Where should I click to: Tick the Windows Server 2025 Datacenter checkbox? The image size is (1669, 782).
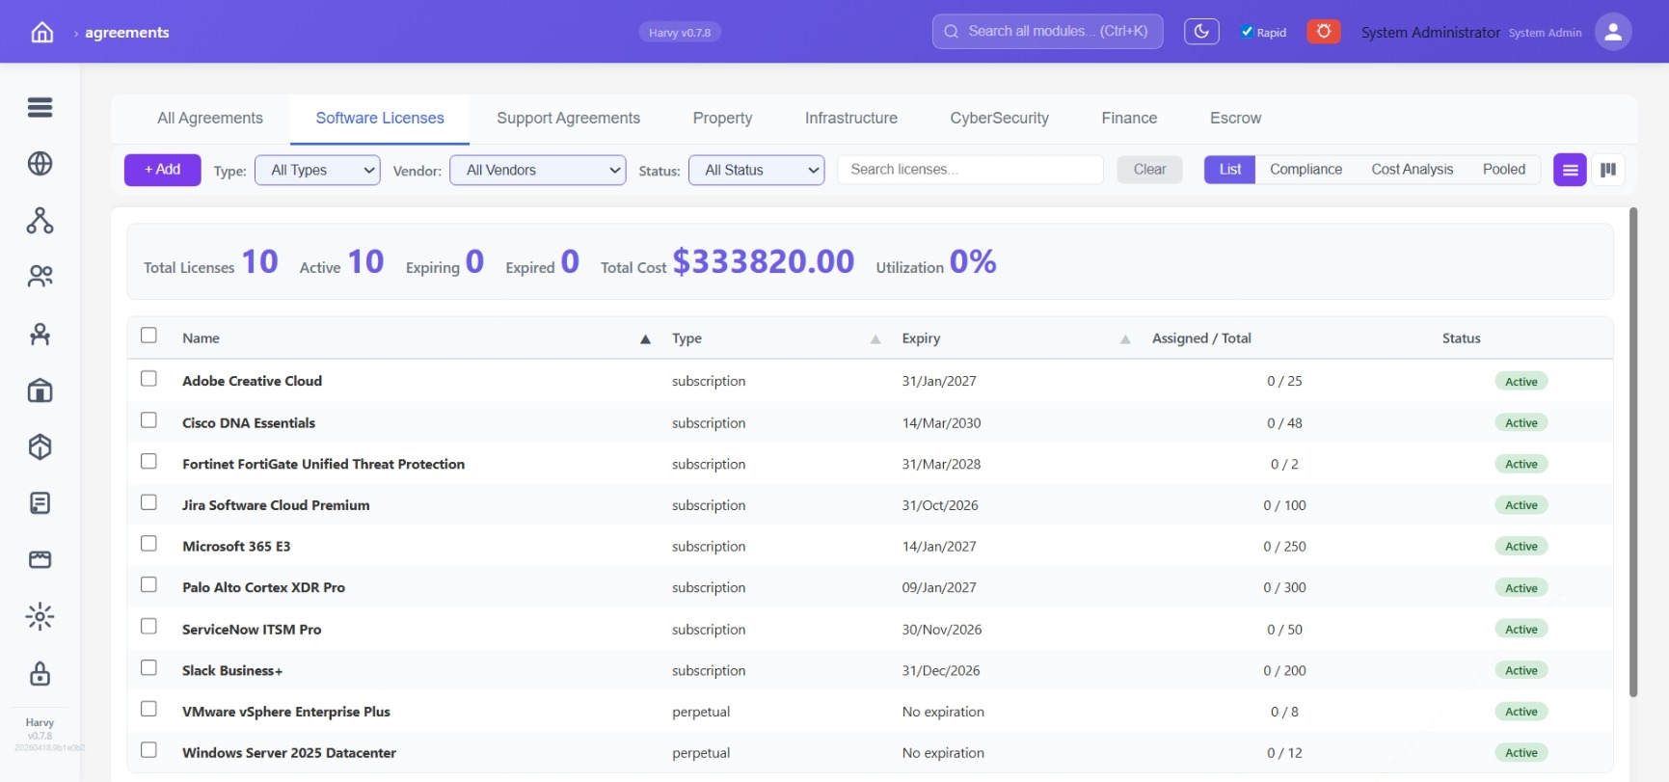(148, 750)
